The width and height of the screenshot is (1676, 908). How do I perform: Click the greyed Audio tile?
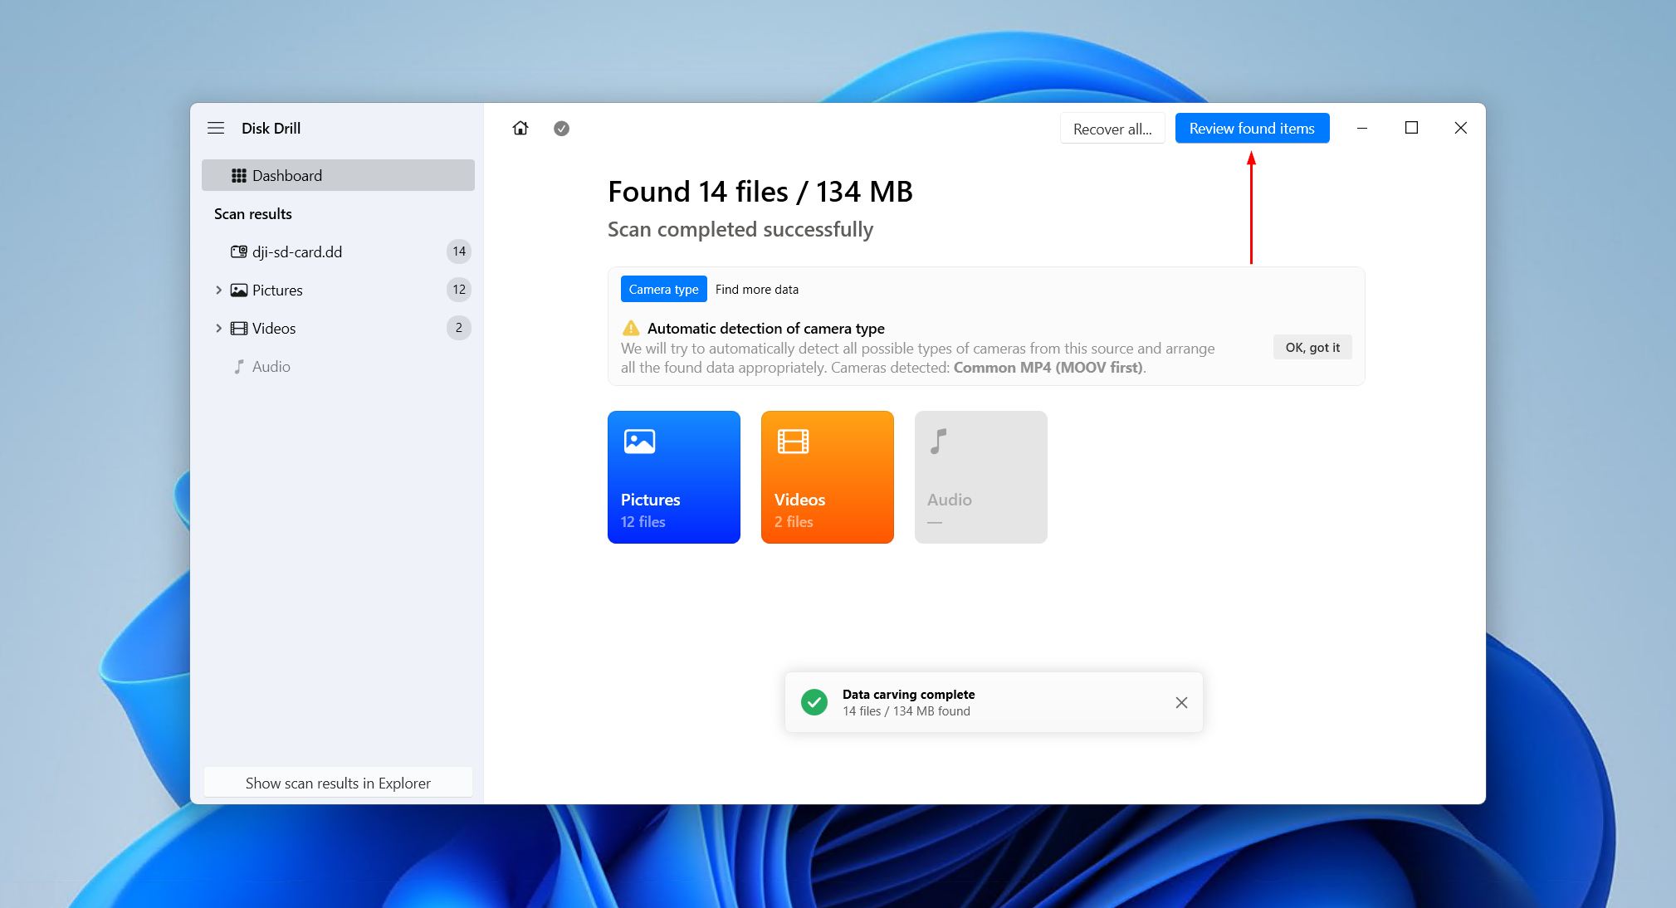[981, 477]
